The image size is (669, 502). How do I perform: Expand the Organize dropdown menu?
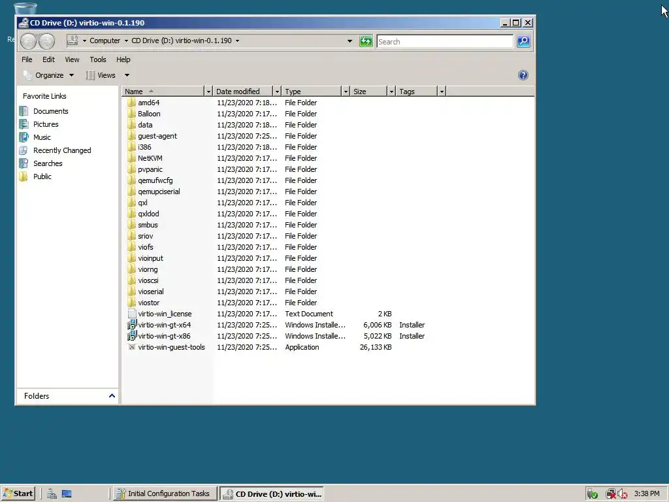point(71,75)
